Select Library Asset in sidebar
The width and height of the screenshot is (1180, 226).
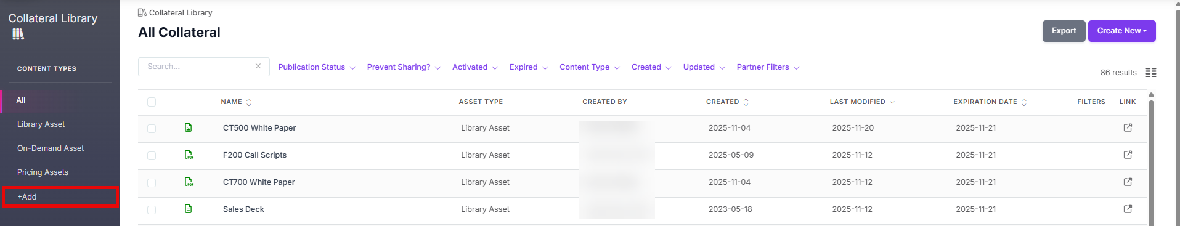[41, 124]
